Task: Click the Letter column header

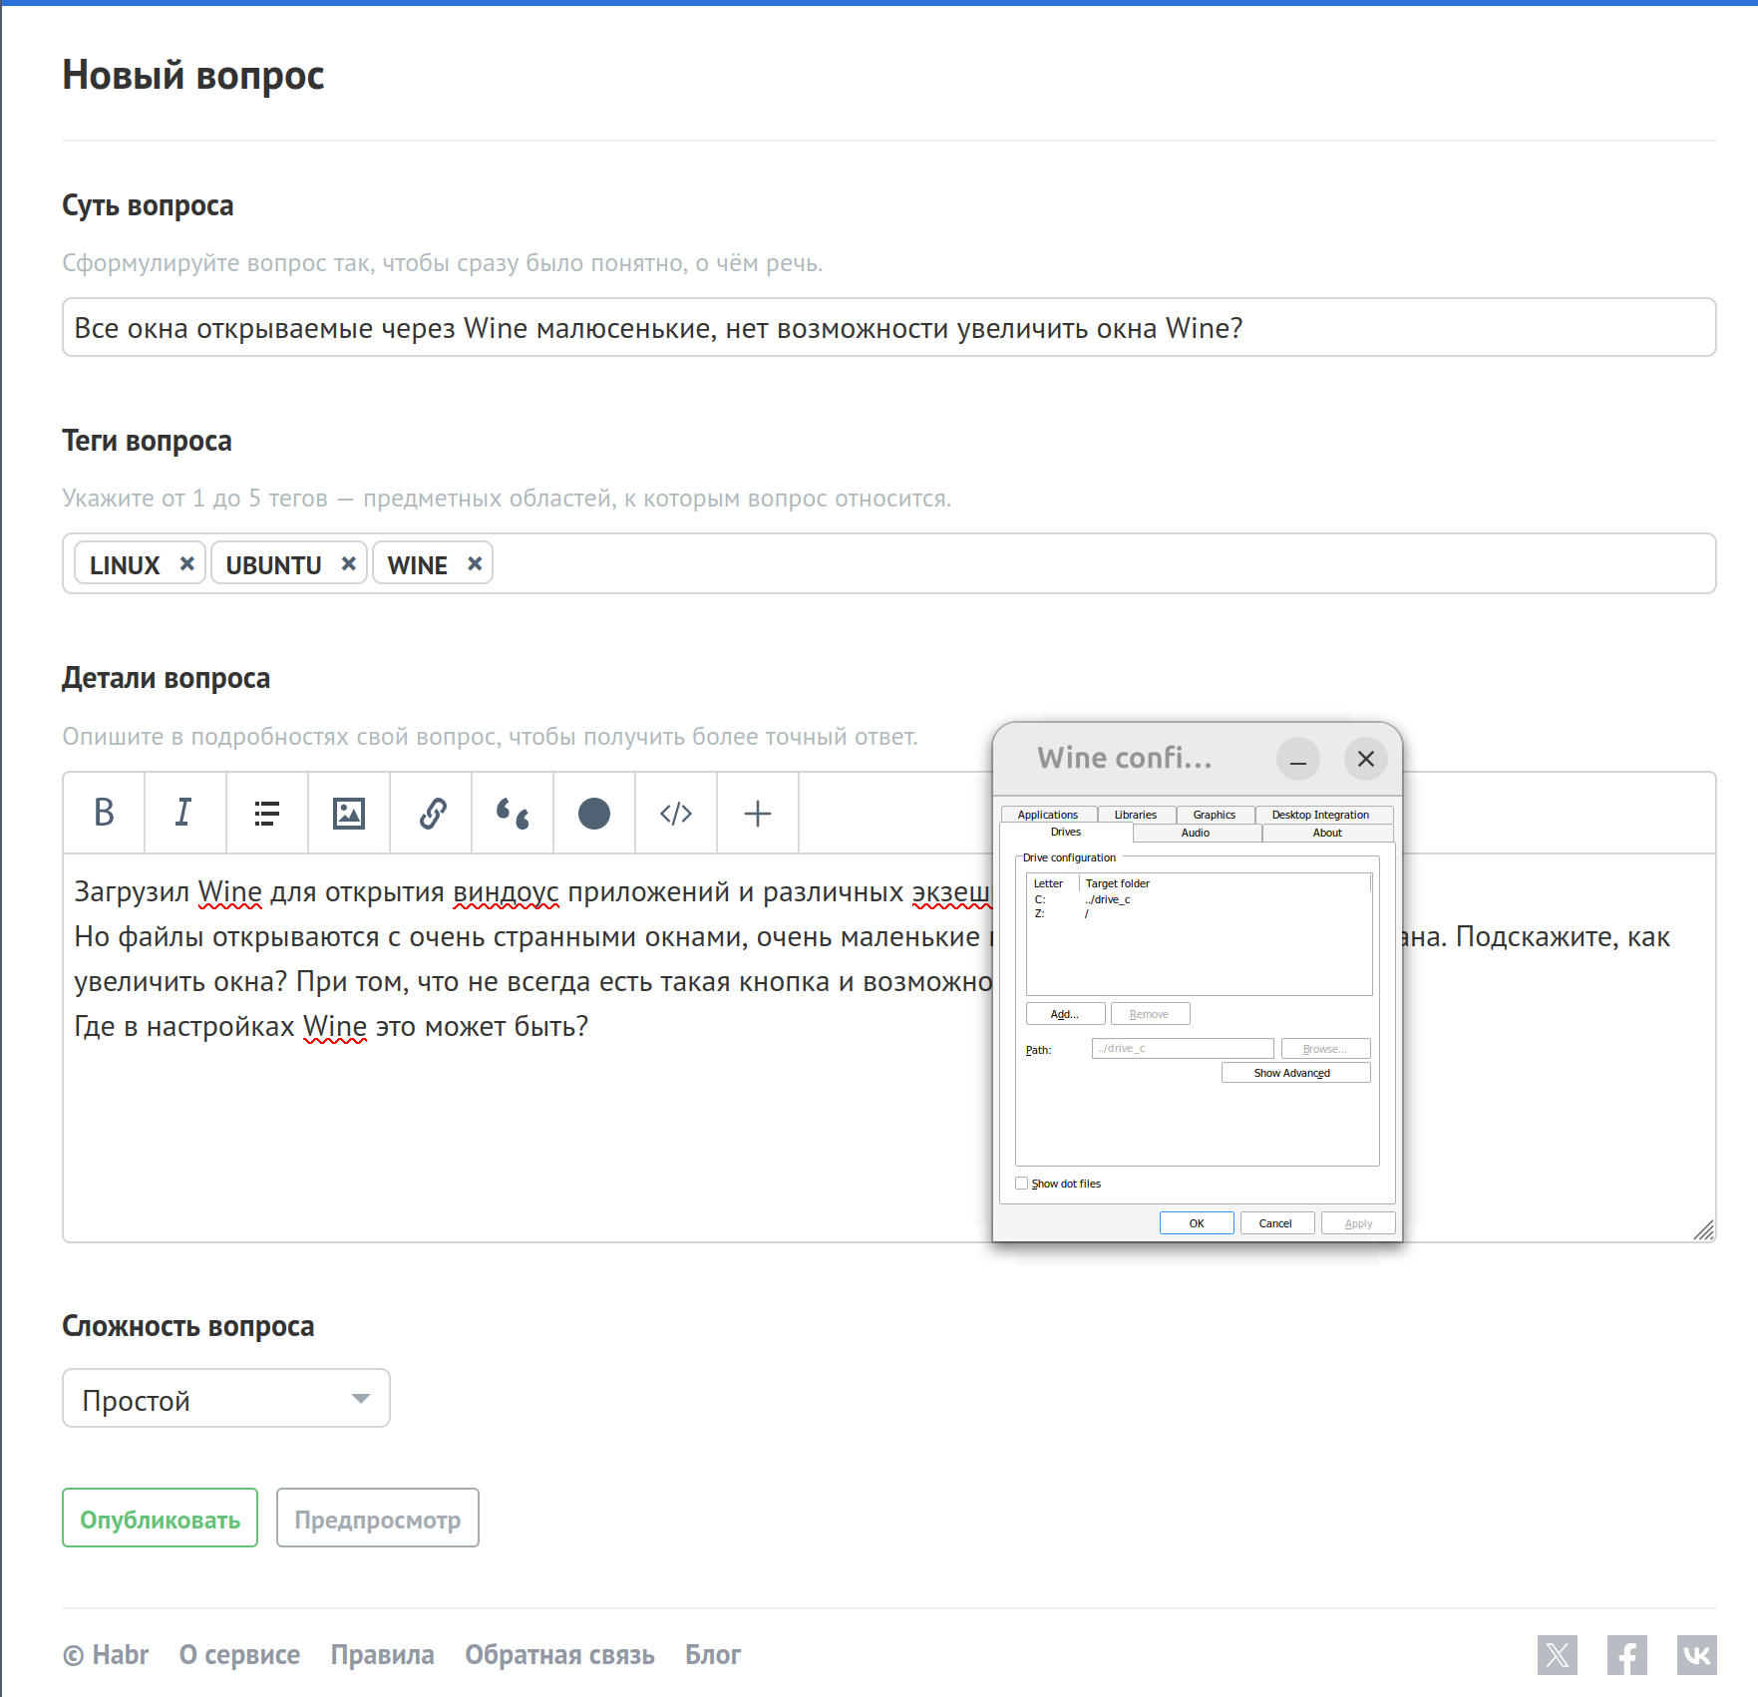Action: [1053, 883]
